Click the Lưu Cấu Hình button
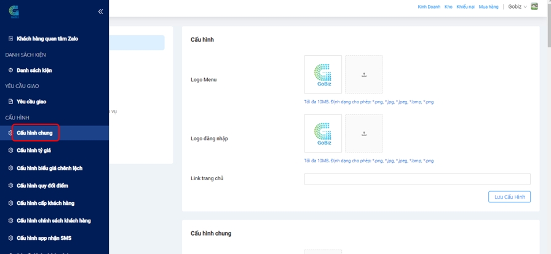Viewport: 551px width, 254px height. tap(509, 197)
